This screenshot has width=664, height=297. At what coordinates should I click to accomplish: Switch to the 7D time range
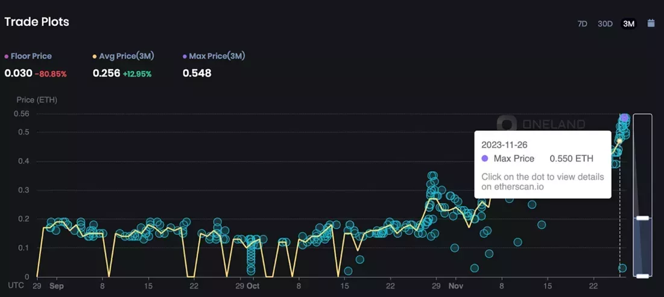point(582,24)
